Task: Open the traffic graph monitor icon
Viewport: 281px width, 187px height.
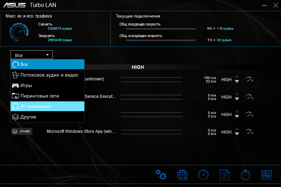Action: (x=267, y=175)
